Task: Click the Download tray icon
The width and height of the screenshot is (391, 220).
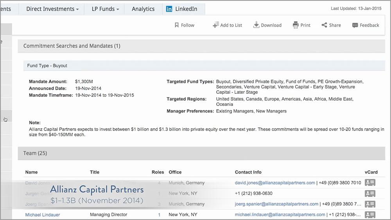Action: 256,25
